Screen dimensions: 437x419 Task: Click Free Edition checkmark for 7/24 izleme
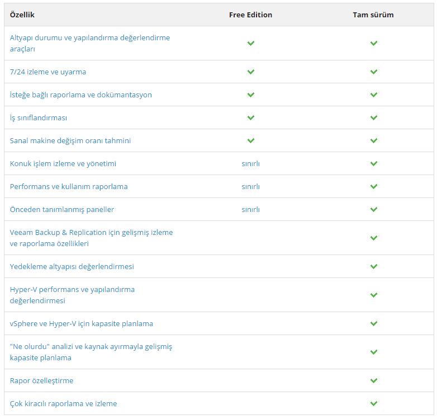(x=250, y=72)
